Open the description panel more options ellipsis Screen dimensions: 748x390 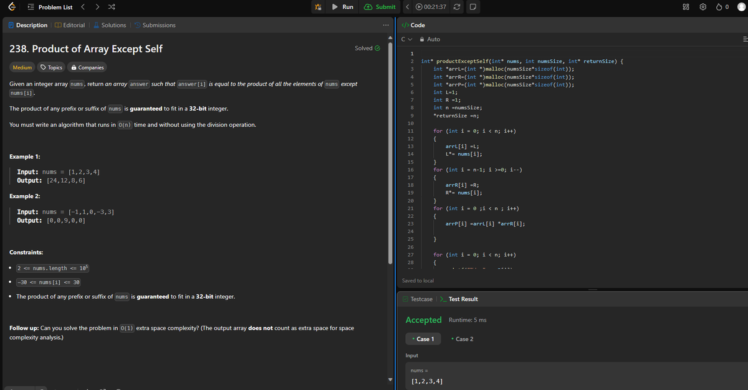385,25
